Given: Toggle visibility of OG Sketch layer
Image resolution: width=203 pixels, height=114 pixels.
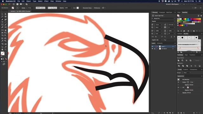Looking at the screenshot, I should [x=152, y=49].
